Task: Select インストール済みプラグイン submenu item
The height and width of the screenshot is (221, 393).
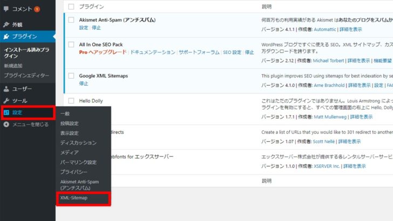Action: [x=26, y=53]
